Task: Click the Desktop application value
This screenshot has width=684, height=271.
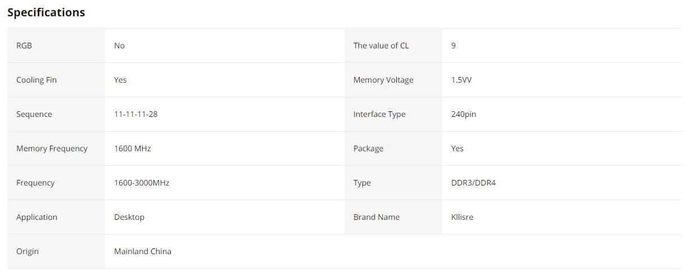Action: coord(129,217)
